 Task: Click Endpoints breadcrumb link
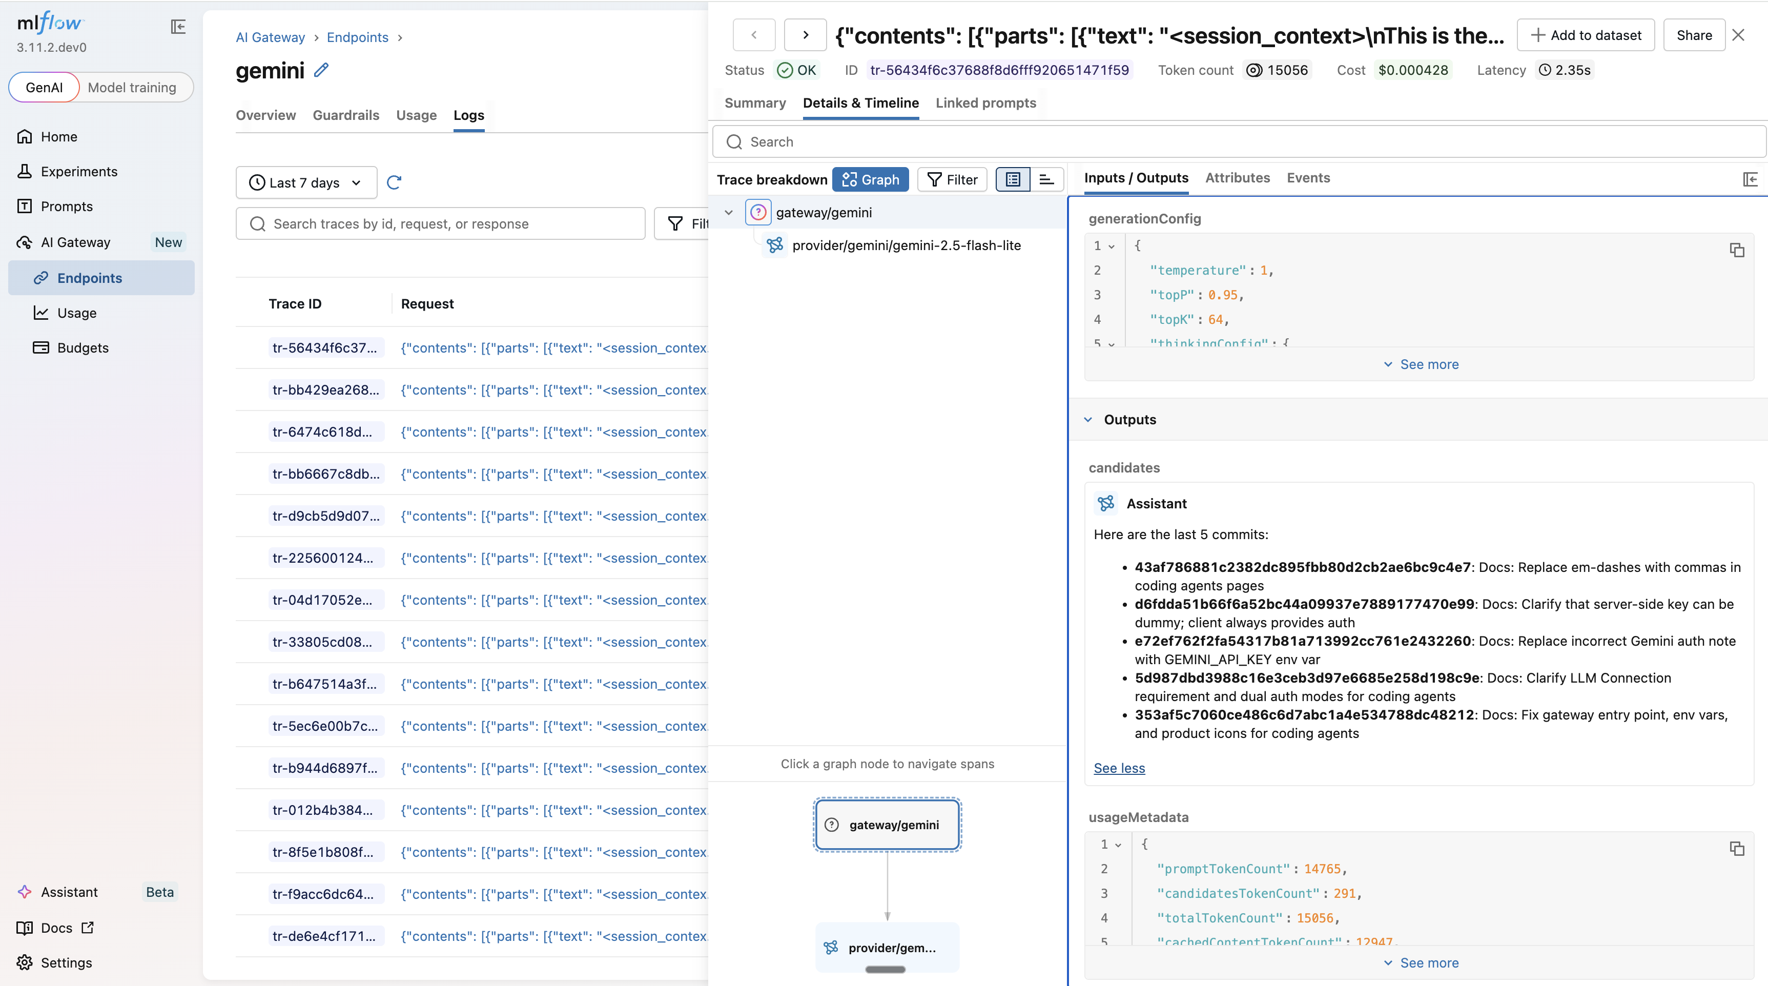pyautogui.click(x=358, y=38)
